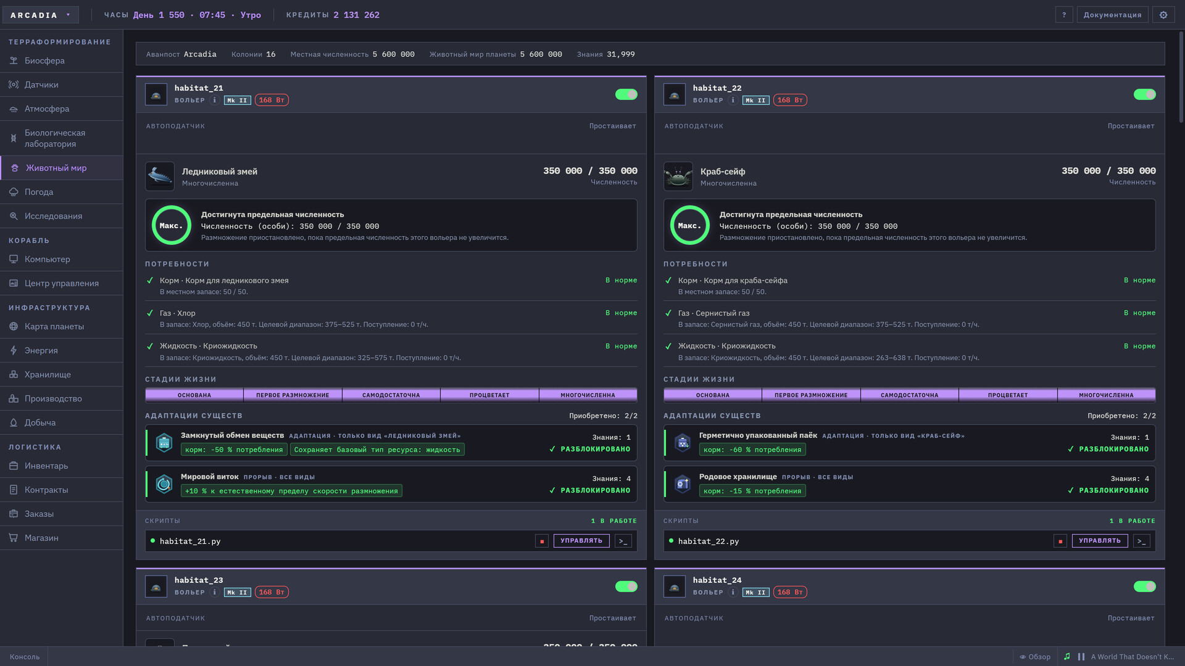Select the Мировой виток adaptation icon
Image resolution: width=1185 pixels, height=666 pixels.
[164, 484]
